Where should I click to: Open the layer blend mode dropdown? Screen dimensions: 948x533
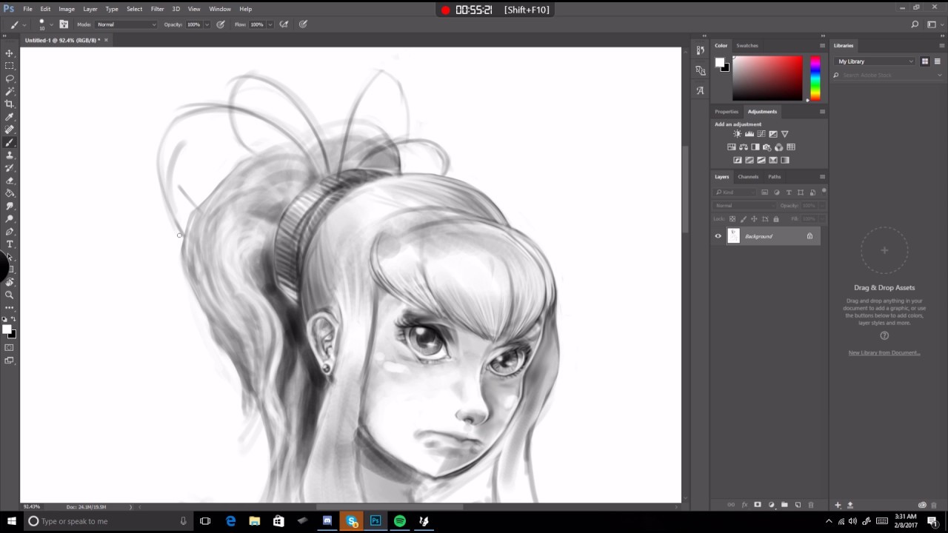[x=744, y=205]
